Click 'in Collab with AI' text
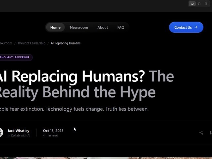This screenshot has height=159, width=212. point(19,135)
